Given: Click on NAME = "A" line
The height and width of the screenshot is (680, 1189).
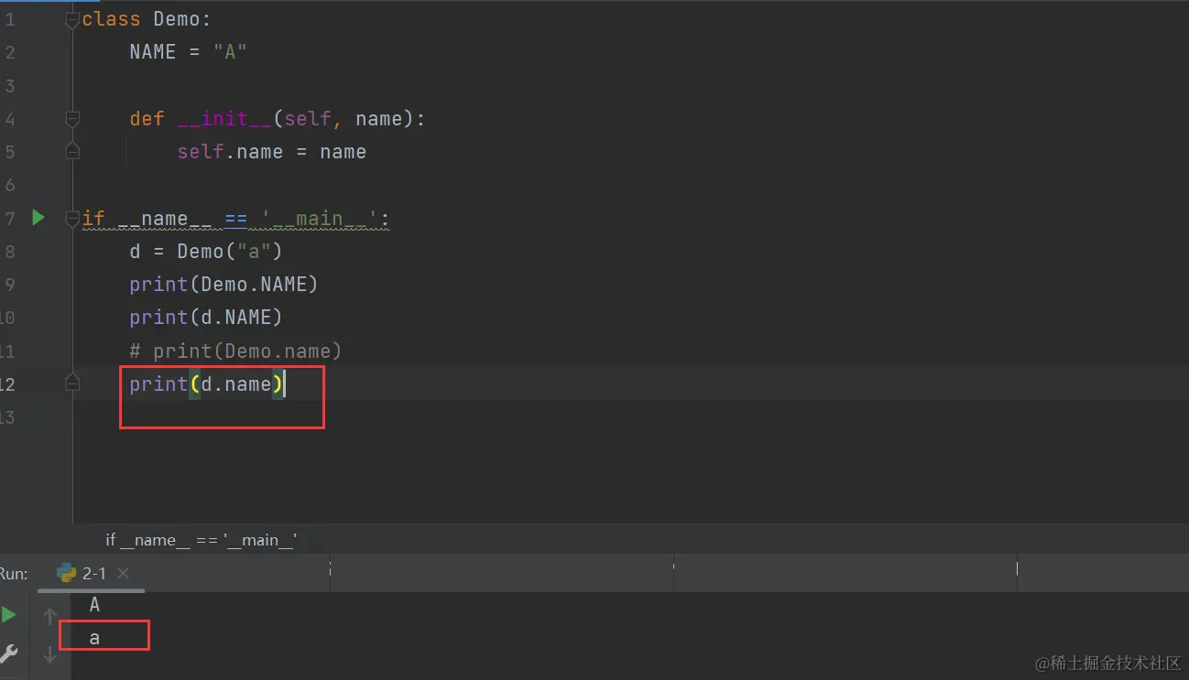Looking at the screenshot, I should pos(189,52).
